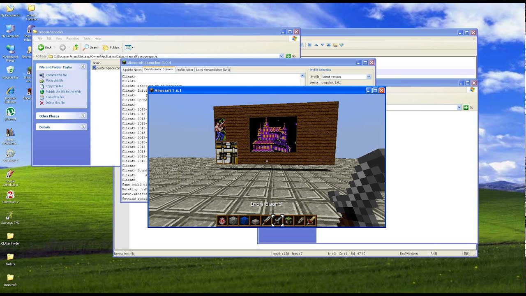Launch µTorrent from the desktop

pos(10,114)
